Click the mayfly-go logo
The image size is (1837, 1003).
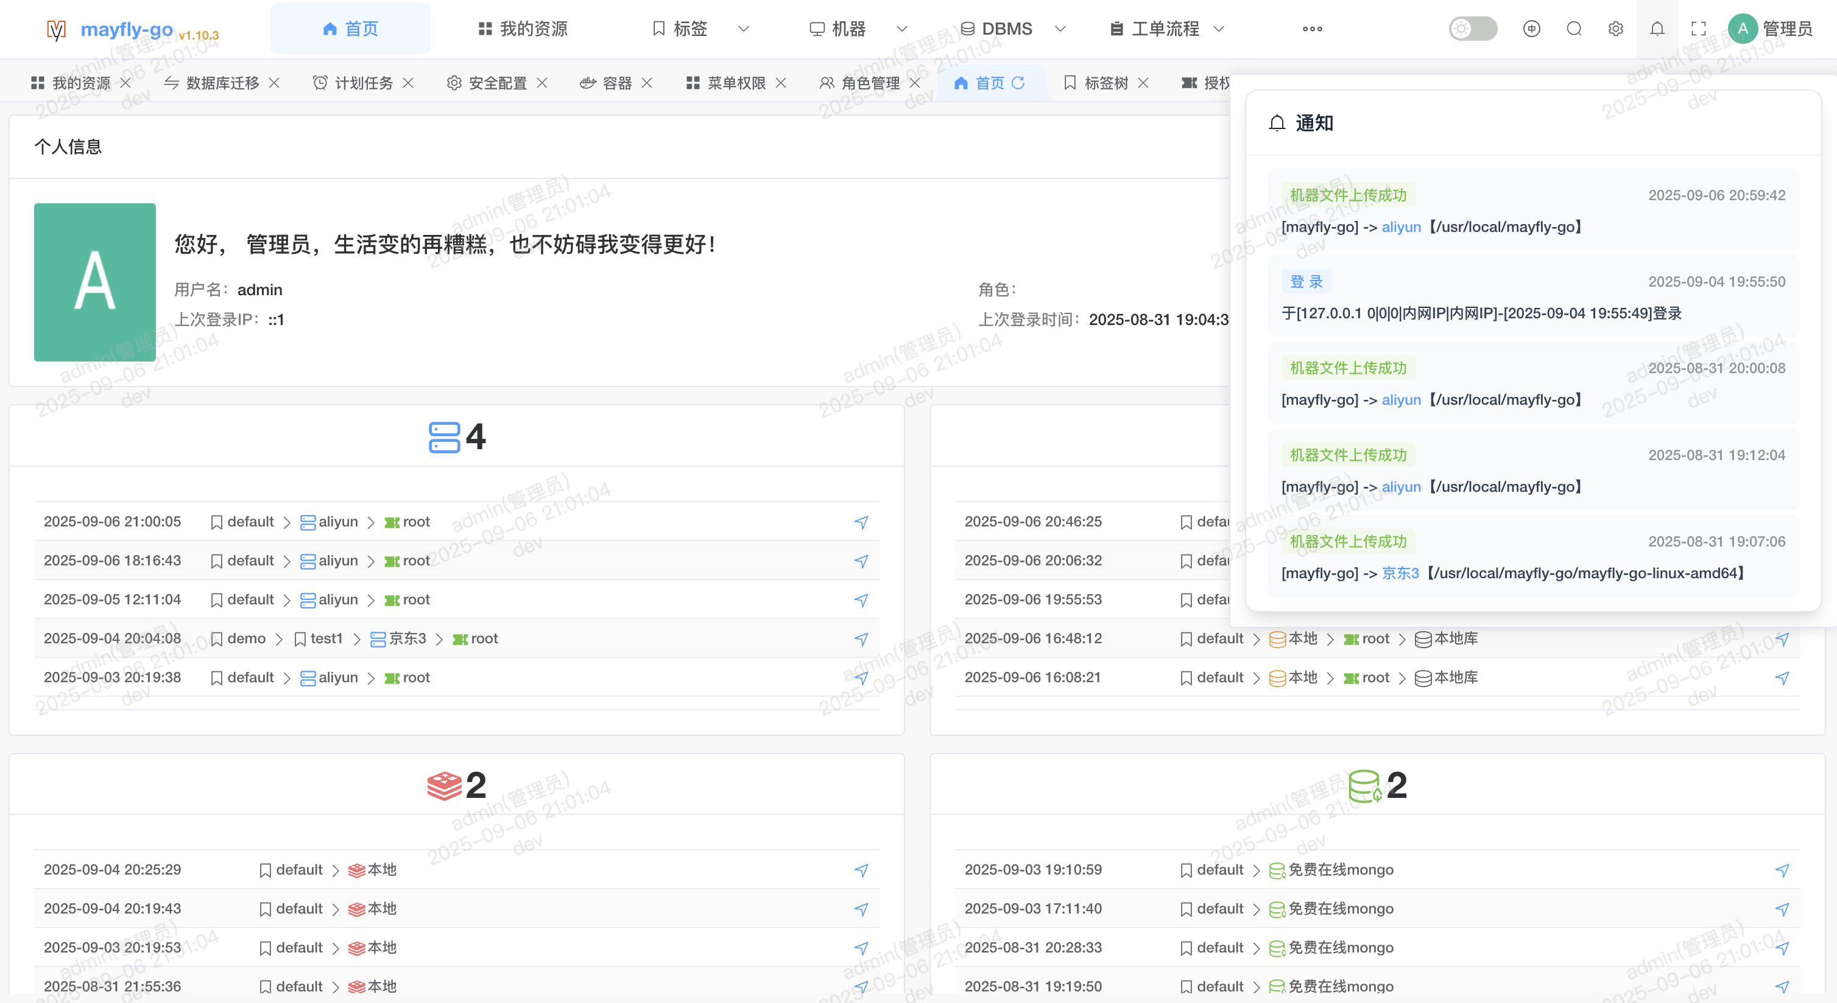(x=133, y=29)
